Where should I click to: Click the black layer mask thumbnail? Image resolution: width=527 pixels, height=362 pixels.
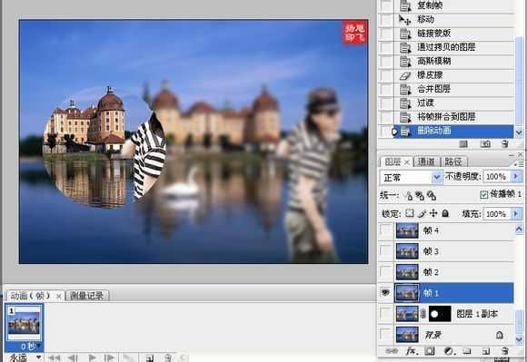(x=440, y=314)
